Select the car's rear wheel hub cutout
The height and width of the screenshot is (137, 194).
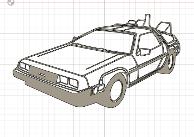point(170,61)
